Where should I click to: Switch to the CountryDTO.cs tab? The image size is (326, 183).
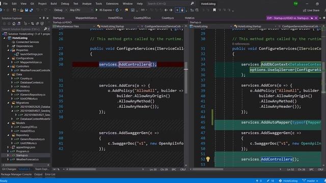142,18
